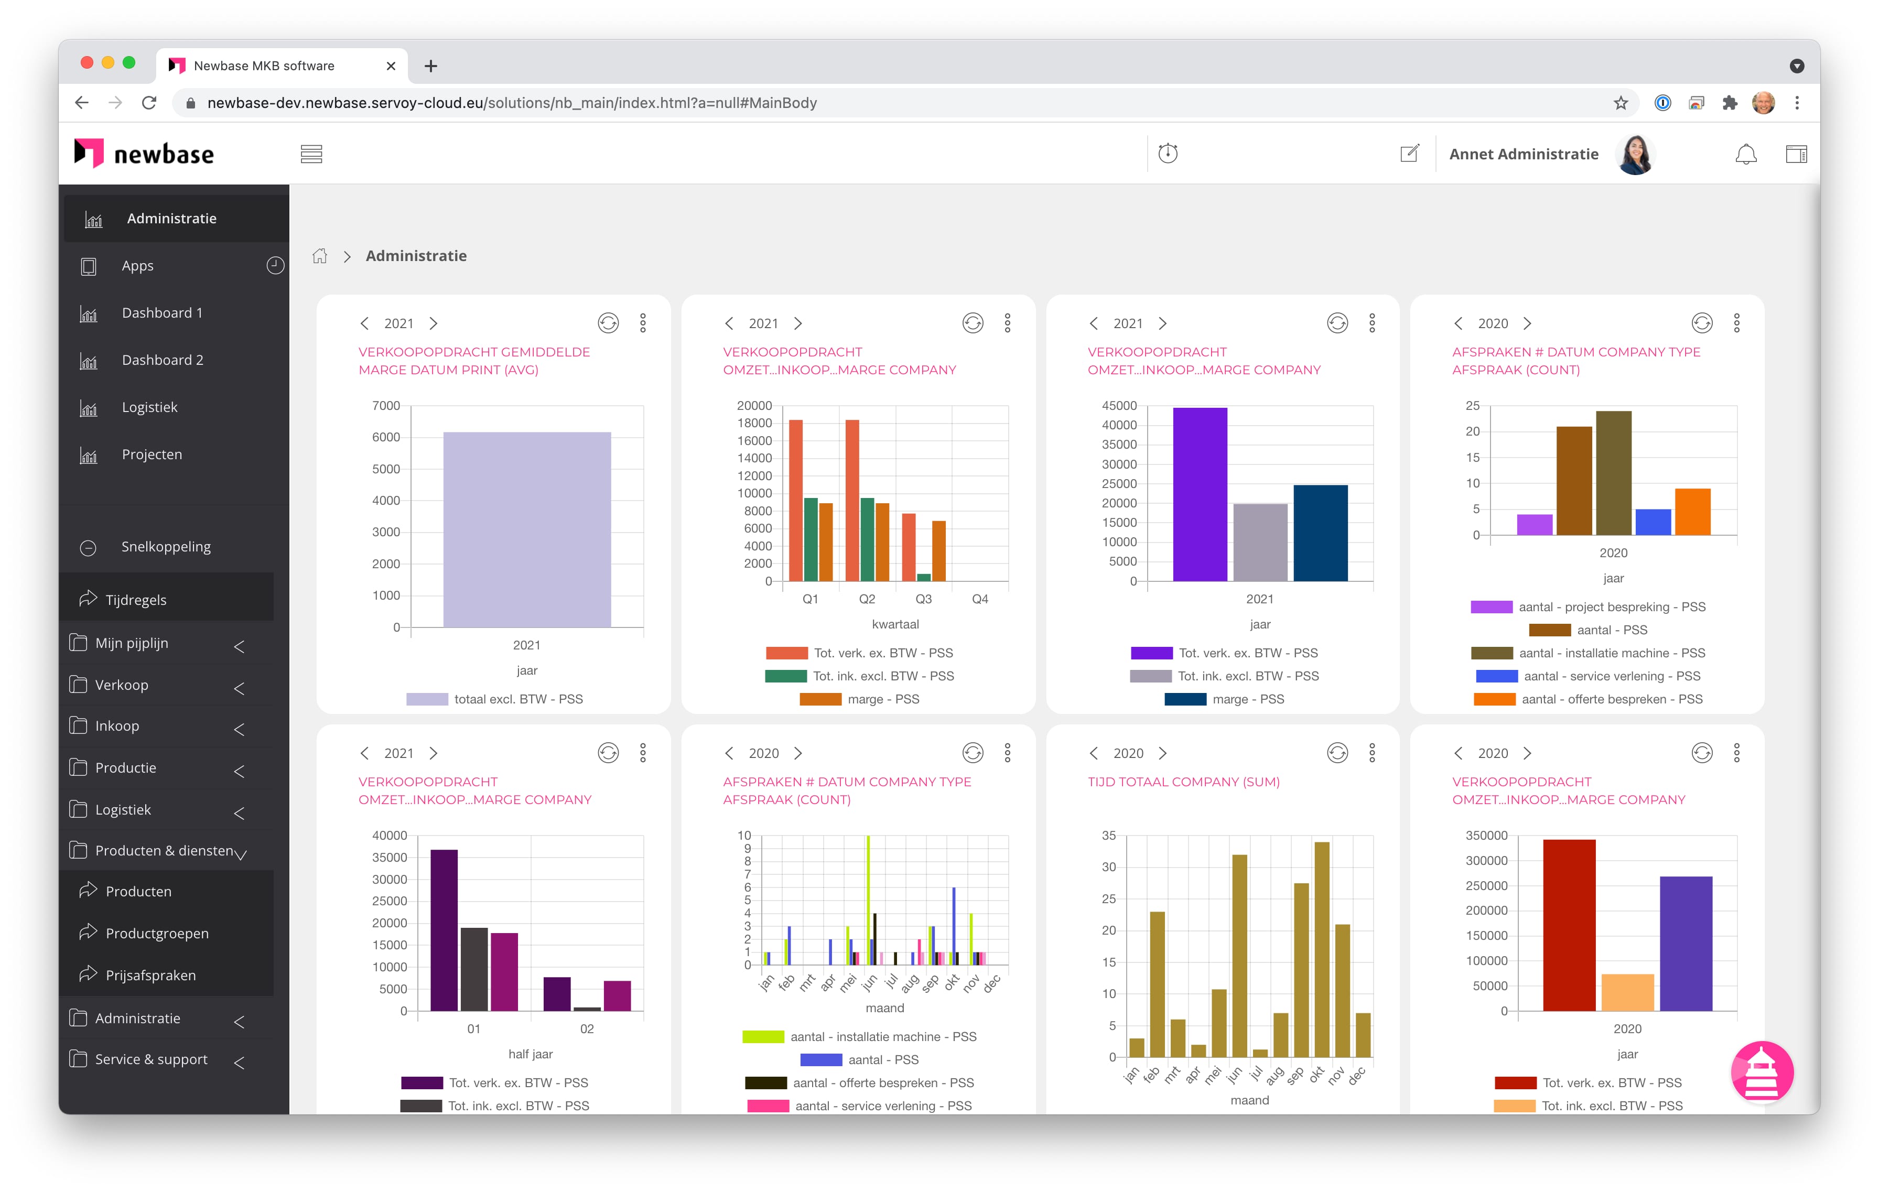The width and height of the screenshot is (1879, 1192).
Task: Open the notifications bell
Action: (1745, 154)
